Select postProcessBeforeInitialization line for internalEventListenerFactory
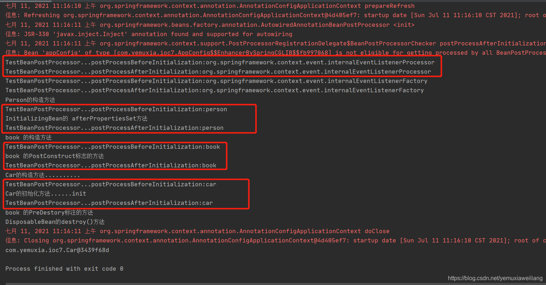The height and width of the screenshot is (285, 546). tap(216, 81)
